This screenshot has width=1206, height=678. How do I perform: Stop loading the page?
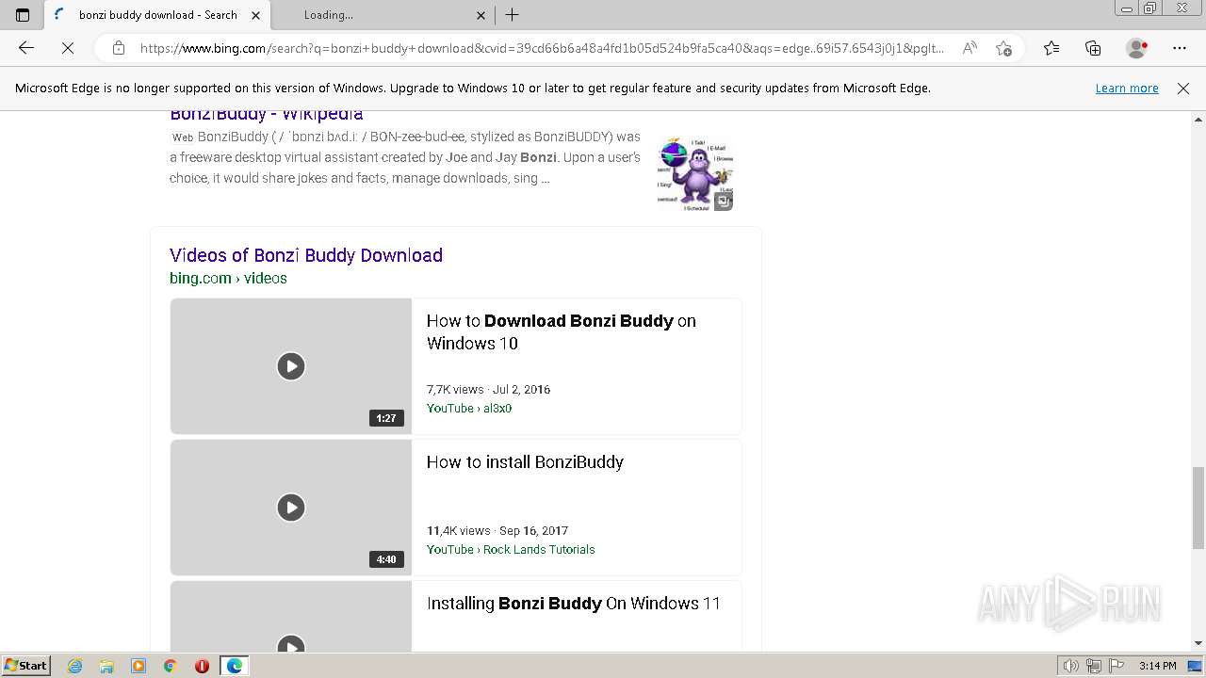[68, 48]
